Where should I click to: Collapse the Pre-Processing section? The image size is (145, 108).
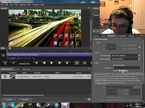pos(94,39)
